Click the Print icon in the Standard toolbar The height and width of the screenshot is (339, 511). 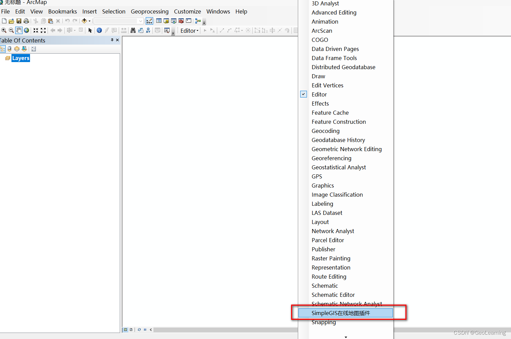[26, 21]
